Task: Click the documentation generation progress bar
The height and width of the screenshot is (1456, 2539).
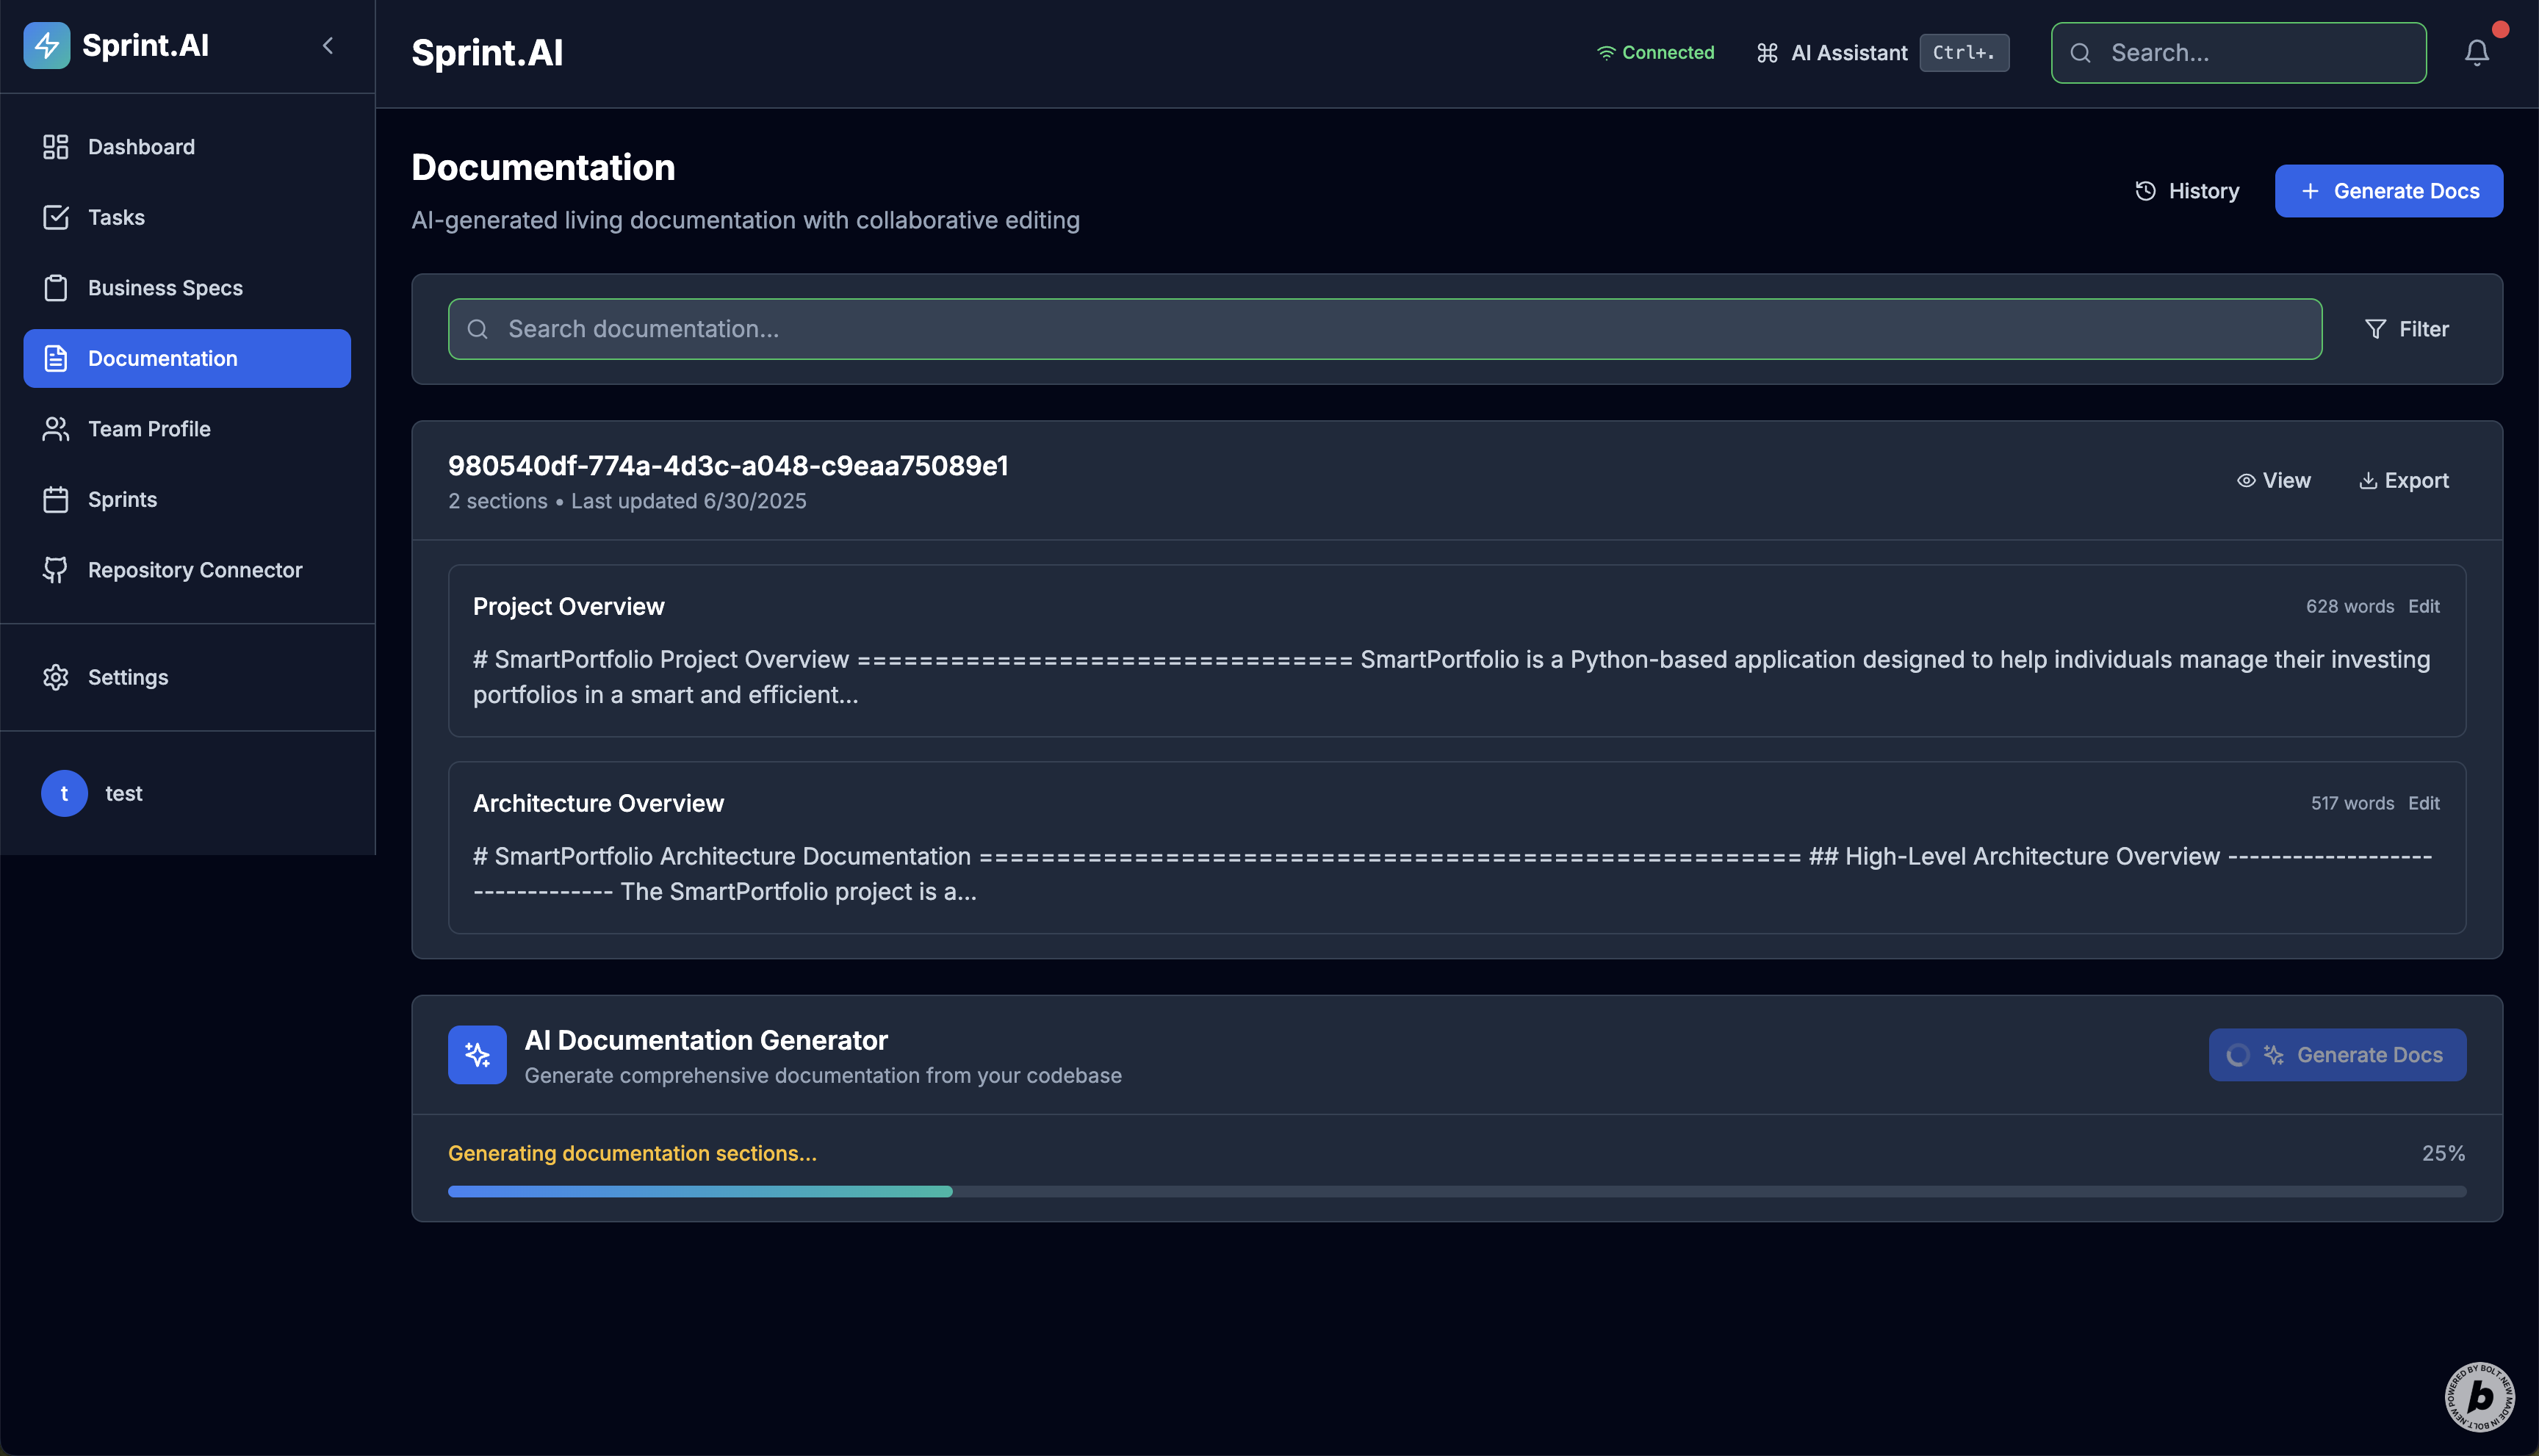Action: [x=1456, y=1192]
